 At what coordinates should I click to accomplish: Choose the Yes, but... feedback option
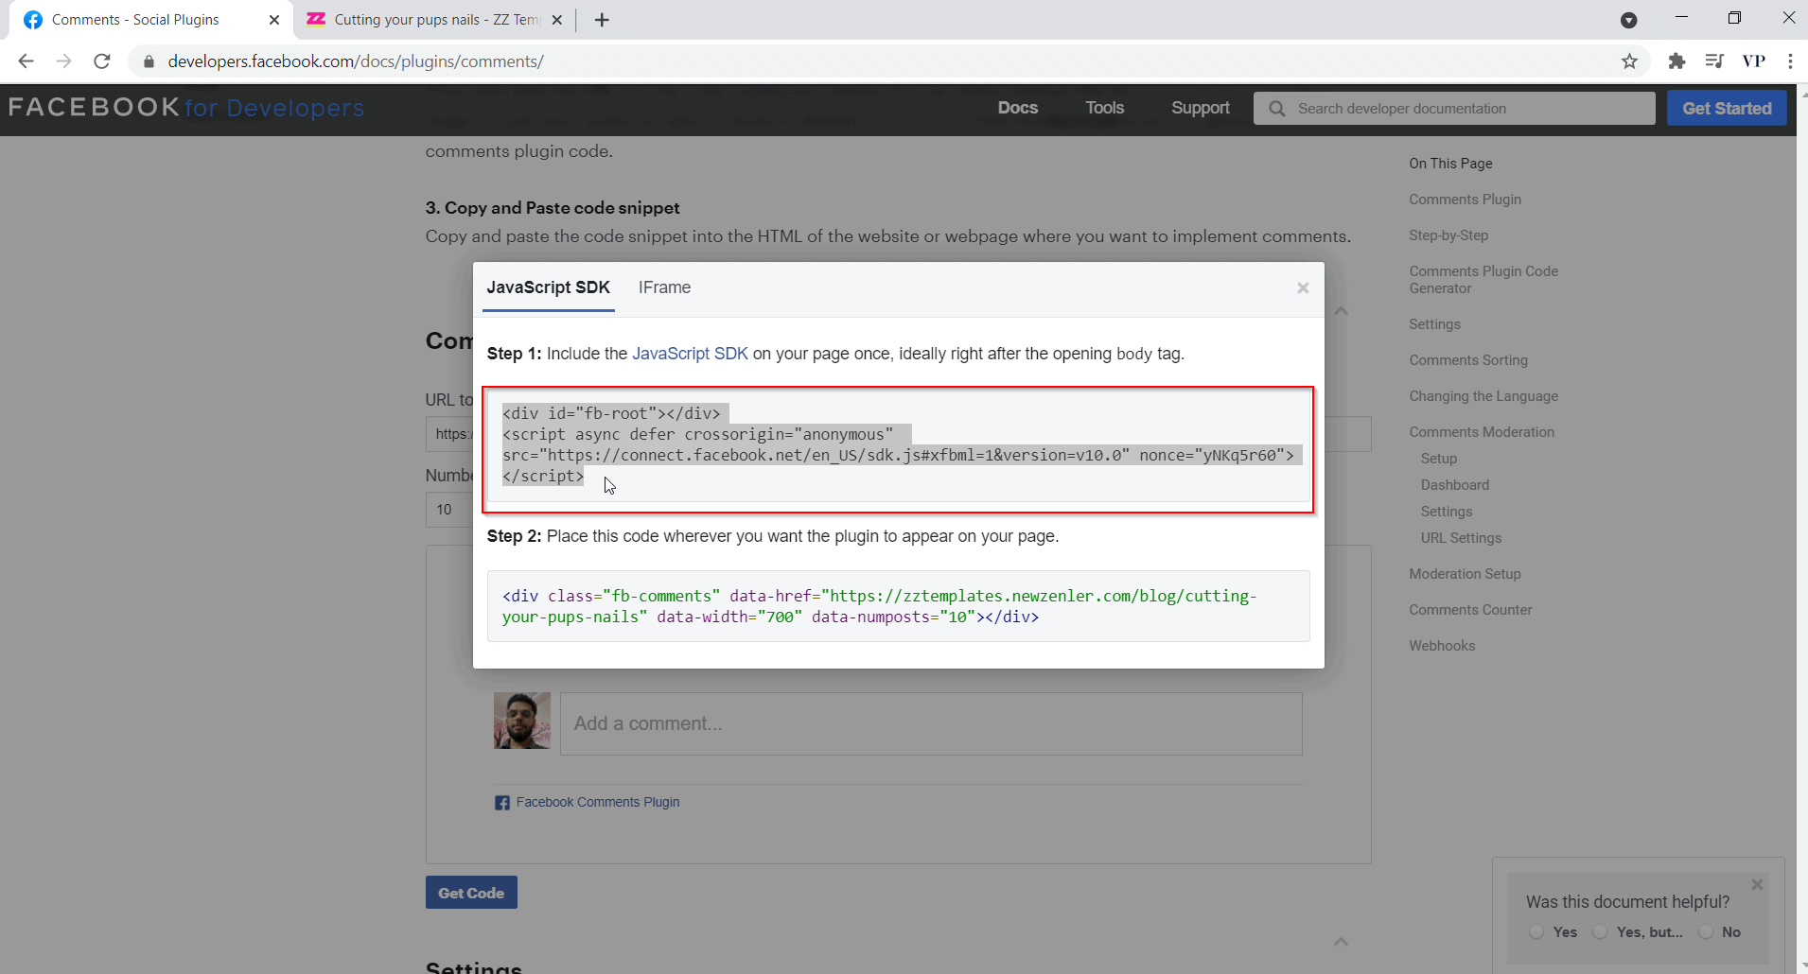(x=1602, y=932)
